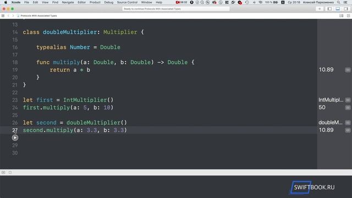The image size is (352, 198).
Task: Open the Help menu
Action: tap(159, 2)
